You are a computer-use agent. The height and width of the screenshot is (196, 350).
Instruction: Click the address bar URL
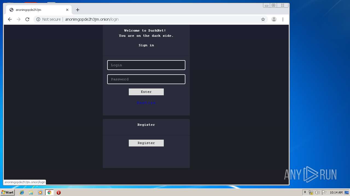[x=92, y=19]
